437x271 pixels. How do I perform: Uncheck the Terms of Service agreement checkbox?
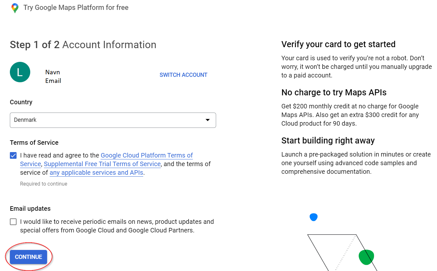pos(13,156)
